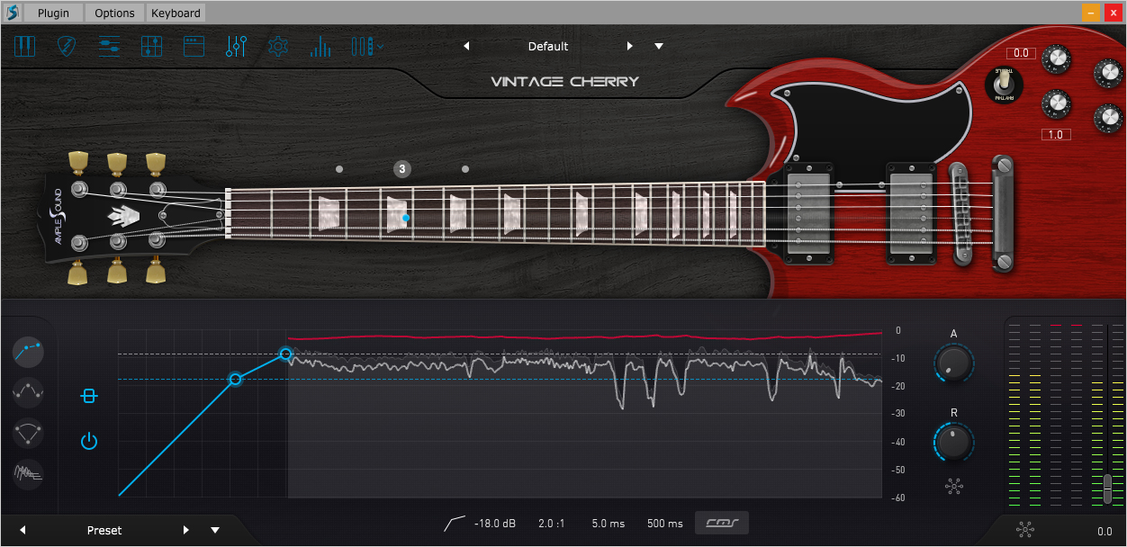Click the Default preset name field

[548, 46]
